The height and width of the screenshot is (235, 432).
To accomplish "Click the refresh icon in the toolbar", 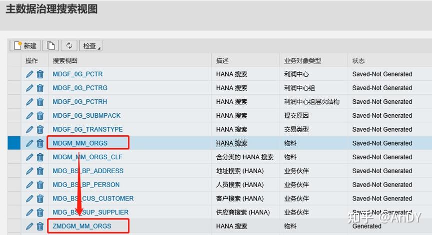I will 69,46.
